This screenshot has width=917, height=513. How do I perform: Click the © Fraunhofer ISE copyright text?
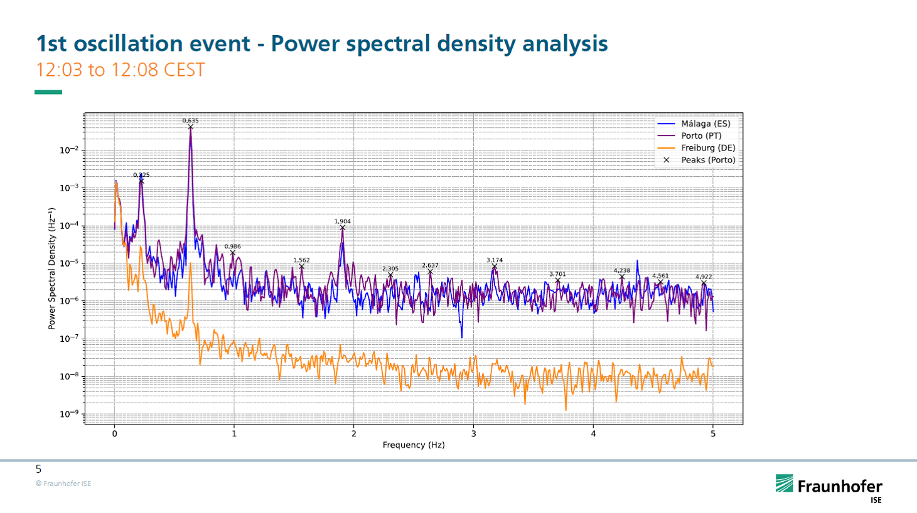click(x=63, y=484)
